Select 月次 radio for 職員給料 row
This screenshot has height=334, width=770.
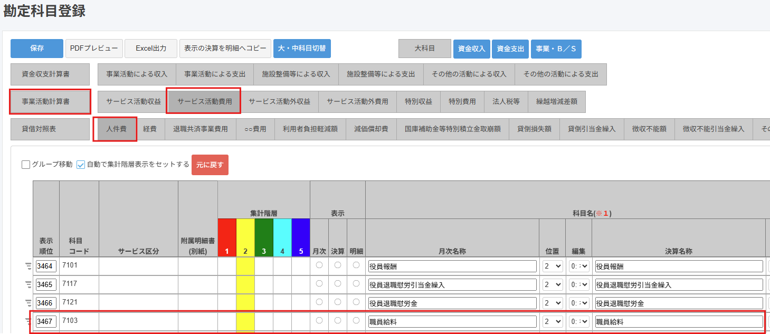click(x=319, y=321)
